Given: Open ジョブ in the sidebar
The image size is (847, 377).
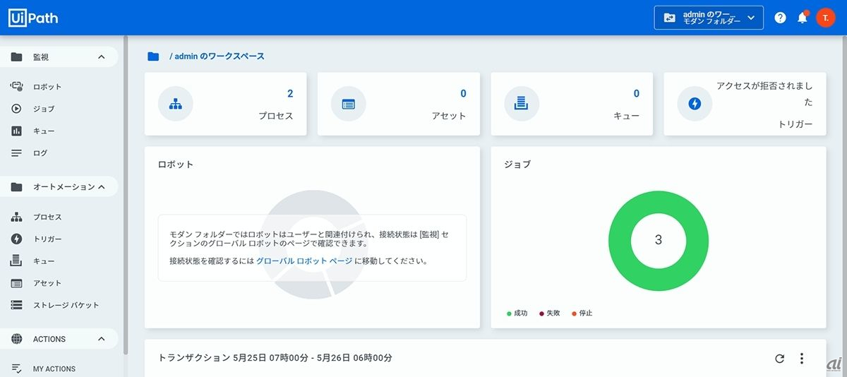Looking at the screenshot, I should click(44, 109).
